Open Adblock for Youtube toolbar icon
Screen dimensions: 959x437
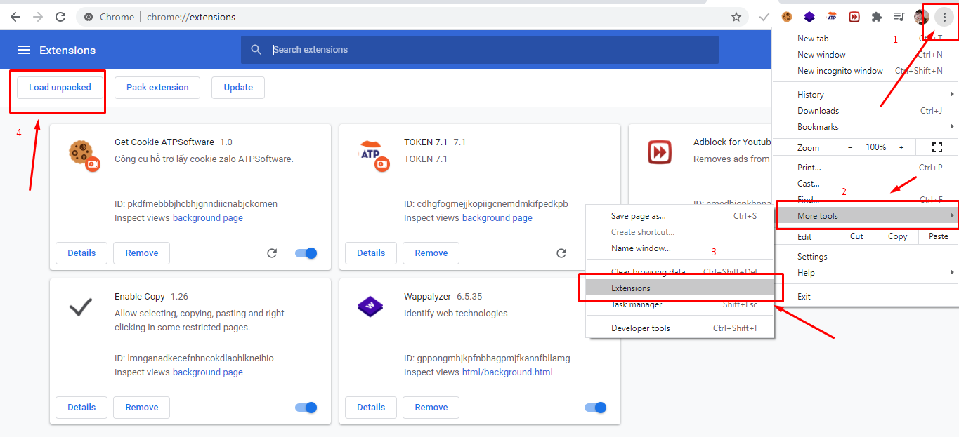pyautogui.click(x=853, y=16)
